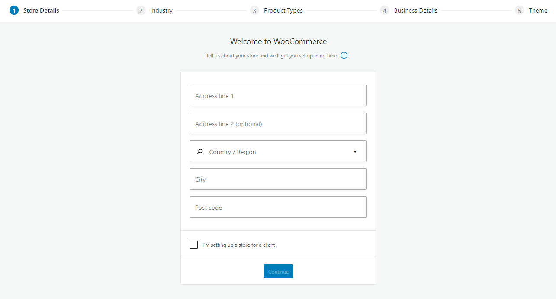Viewport: 556px width, 299px height.
Task: Focus the Address line 2 optional field
Action: coord(278,123)
